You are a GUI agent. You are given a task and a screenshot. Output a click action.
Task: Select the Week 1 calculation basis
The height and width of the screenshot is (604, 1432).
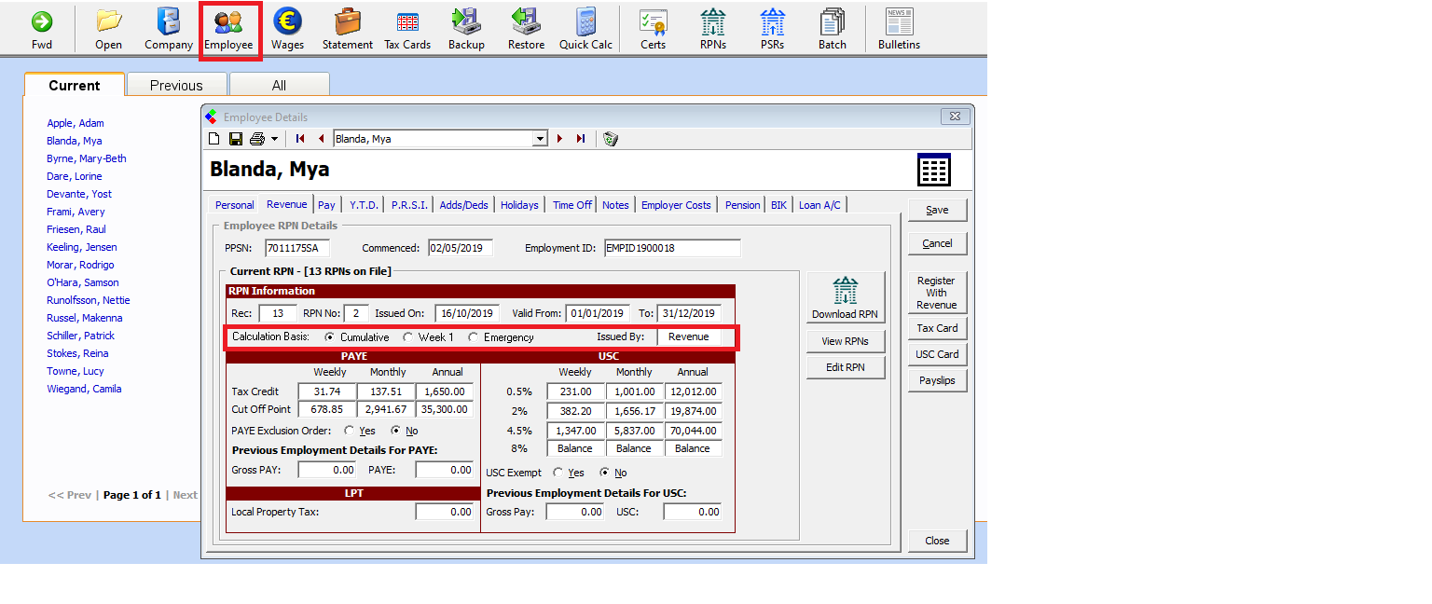[408, 337]
